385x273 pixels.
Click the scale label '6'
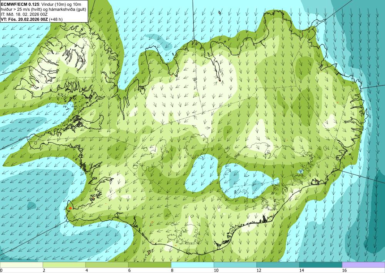(x=129, y=270)
